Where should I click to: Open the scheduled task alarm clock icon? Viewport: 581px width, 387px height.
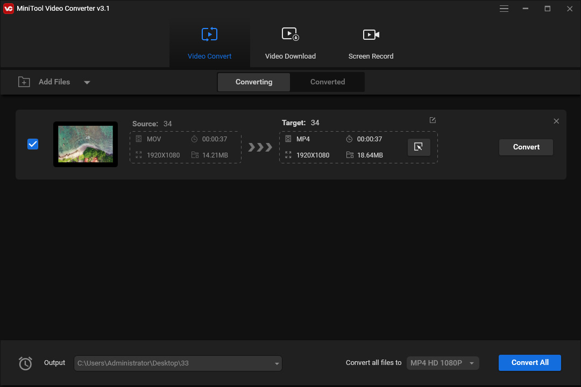(25, 363)
